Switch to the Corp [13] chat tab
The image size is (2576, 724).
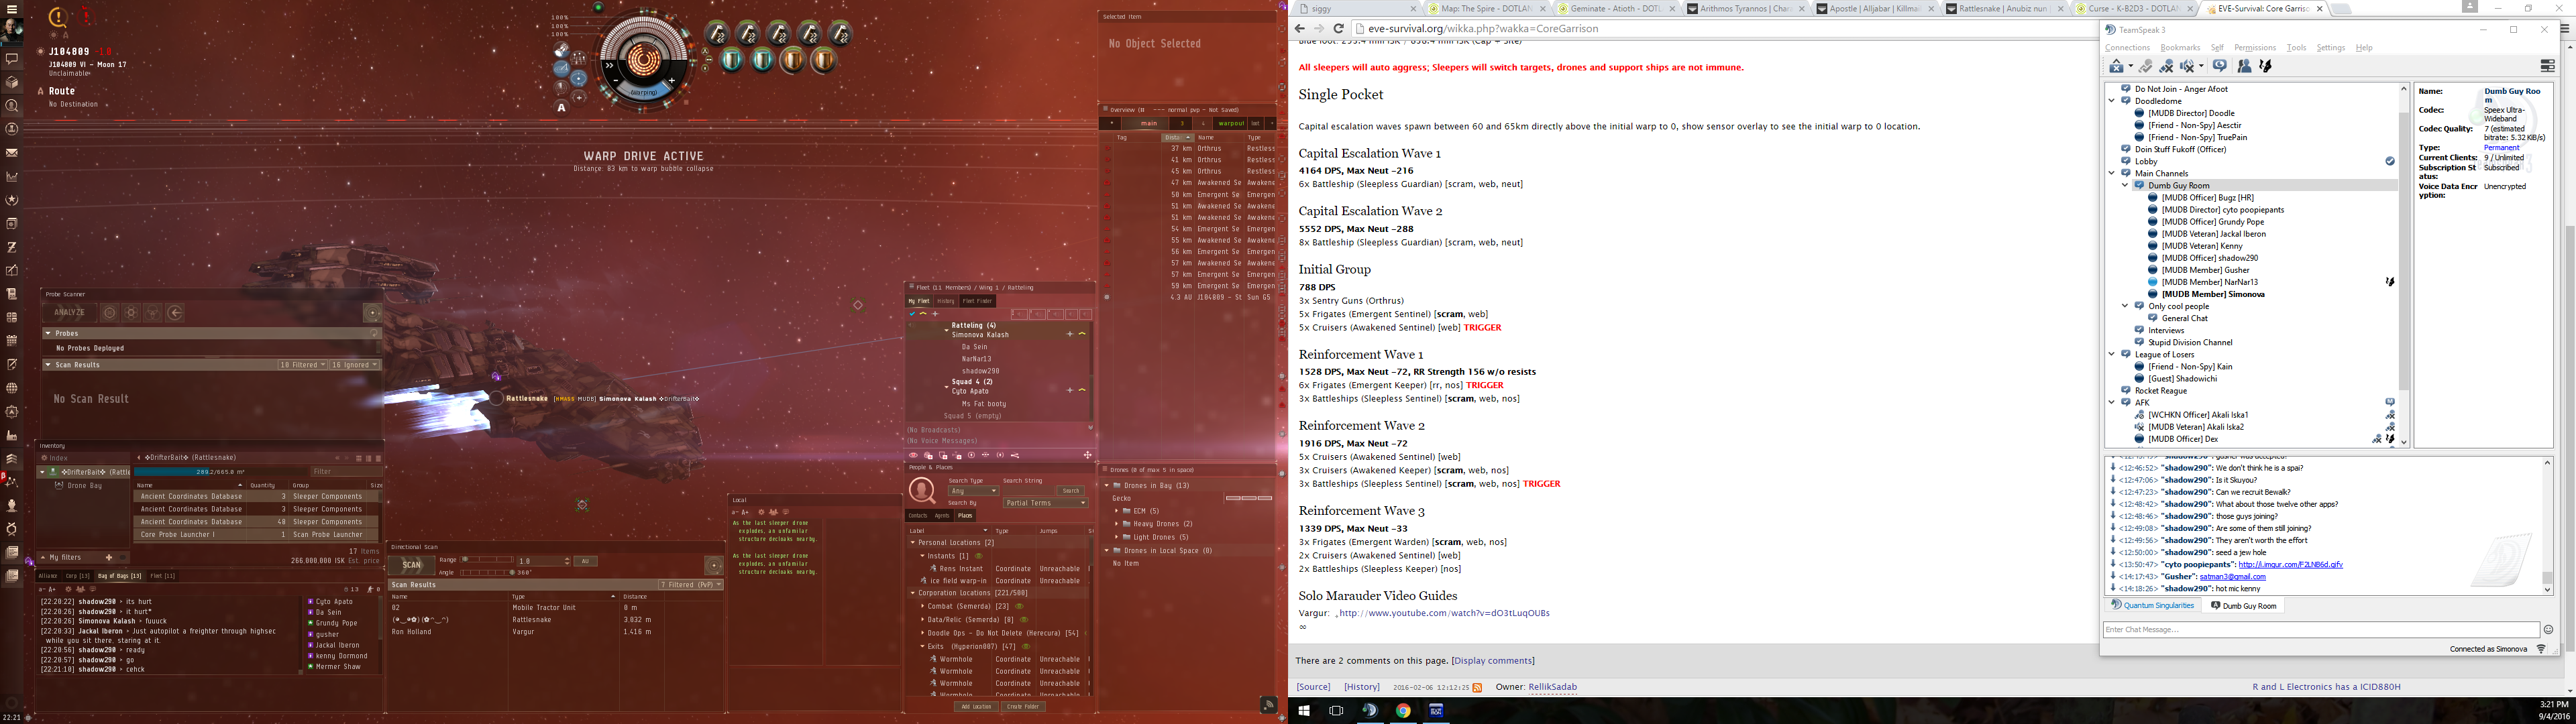coord(78,576)
